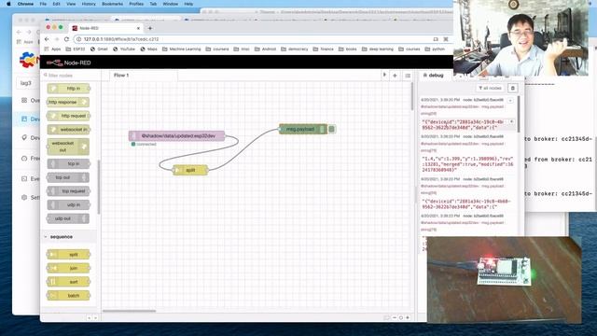Open the Bookmarks menu

[112, 4]
